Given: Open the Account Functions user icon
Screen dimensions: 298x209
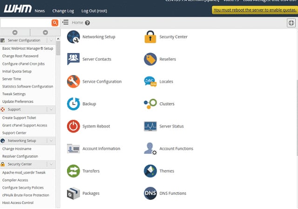Looking at the screenshot, I should point(150,148).
